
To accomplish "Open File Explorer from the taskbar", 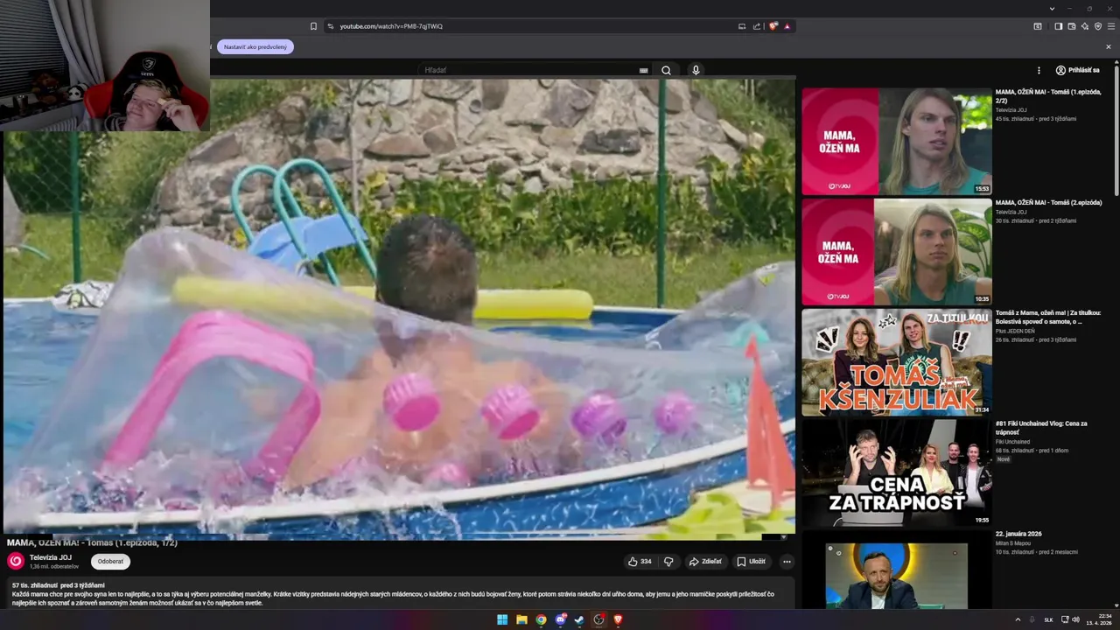I will [x=521, y=619].
